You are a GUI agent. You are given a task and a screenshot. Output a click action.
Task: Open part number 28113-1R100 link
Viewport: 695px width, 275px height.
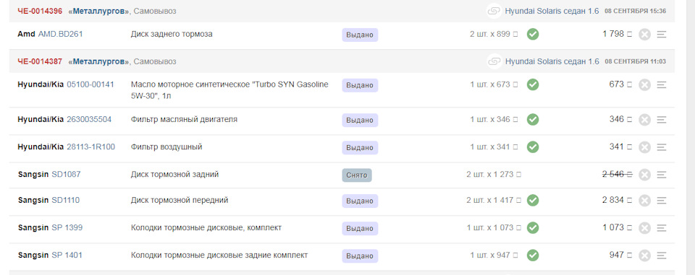(x=91, y=147)
